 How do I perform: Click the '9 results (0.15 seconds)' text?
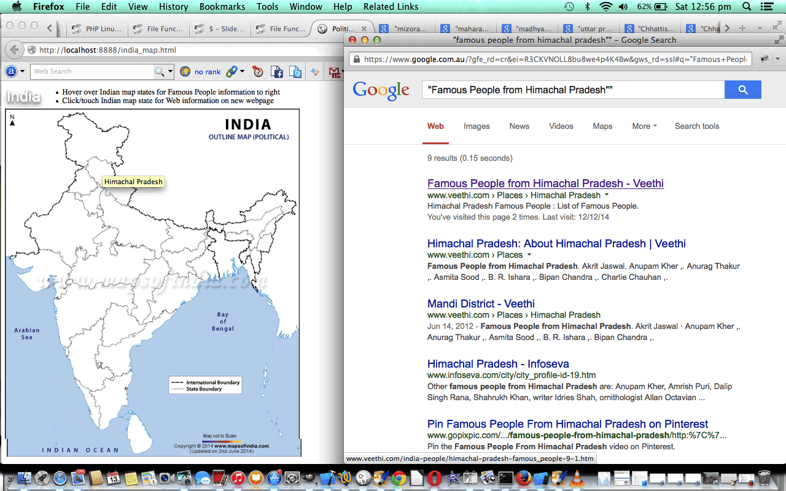tap(470, 158)
